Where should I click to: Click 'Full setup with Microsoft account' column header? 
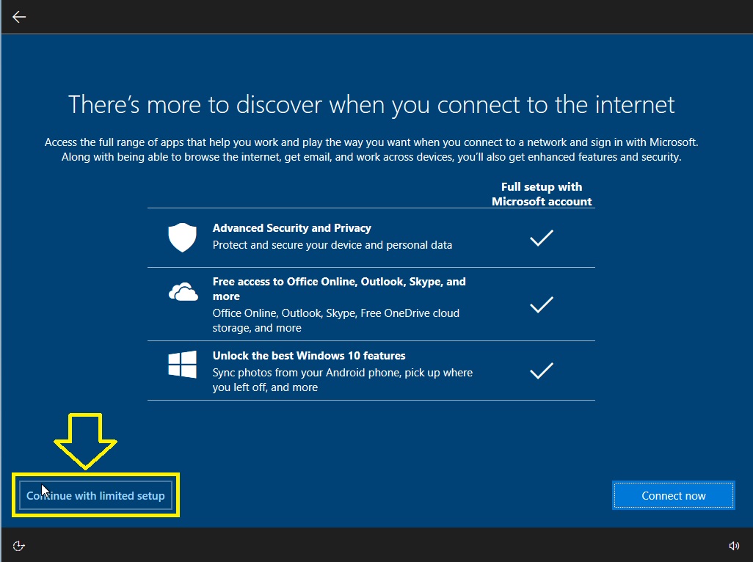[x=541, y=194]
